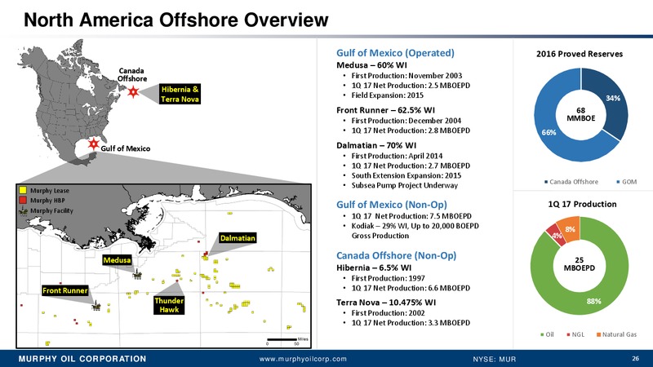
Task: Click the NYSE: MUR footer text
Action: coord(494,359)
